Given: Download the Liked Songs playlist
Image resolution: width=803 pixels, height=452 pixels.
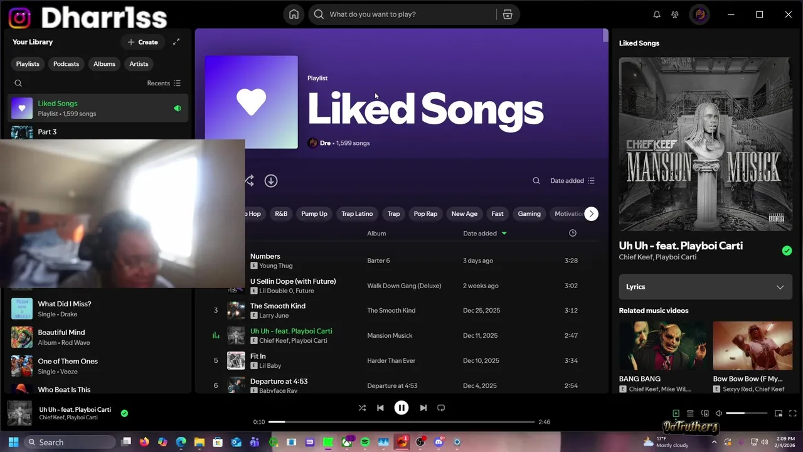Looking at the screenshot, I should pos(271,181).
